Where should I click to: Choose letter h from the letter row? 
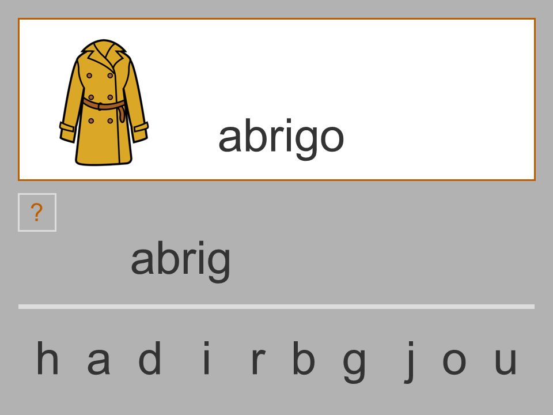tap(47, 358)
